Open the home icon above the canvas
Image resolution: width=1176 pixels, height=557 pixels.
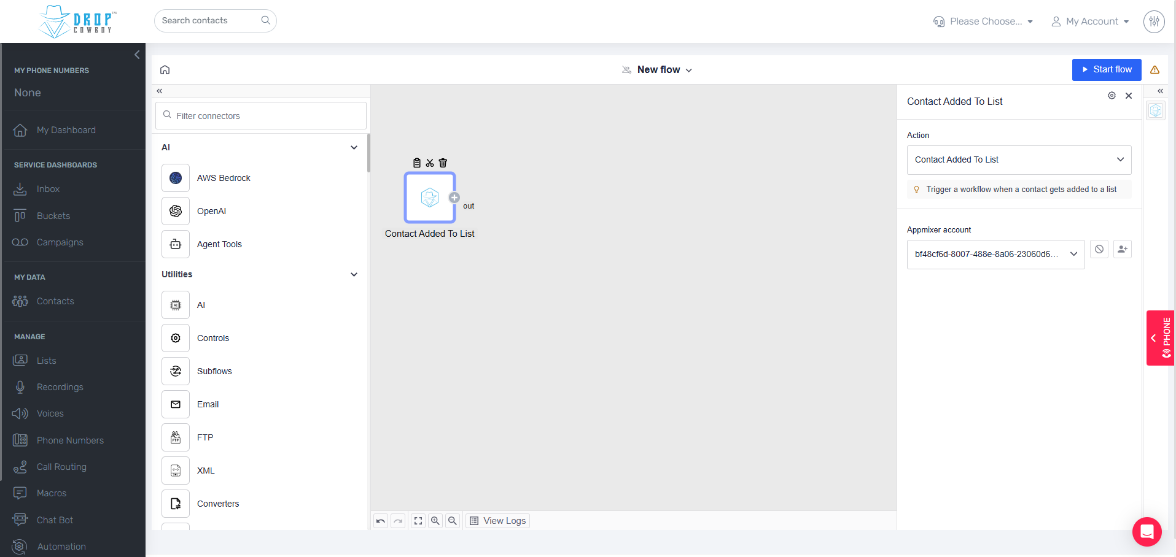(x=165, y=69)
